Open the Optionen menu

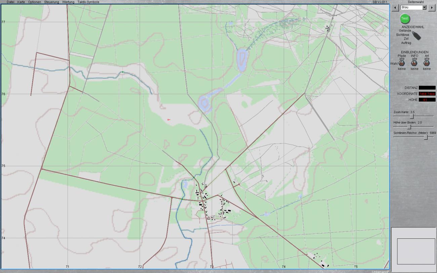[35, 2]
